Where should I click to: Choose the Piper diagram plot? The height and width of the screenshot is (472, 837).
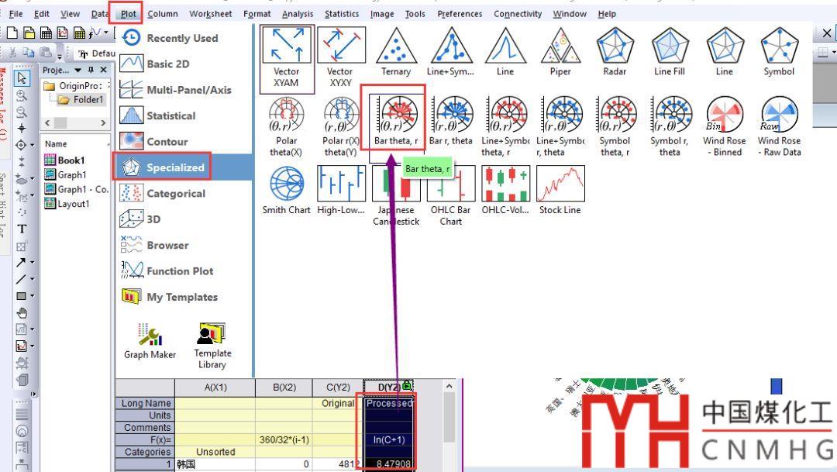coord(560,53)
